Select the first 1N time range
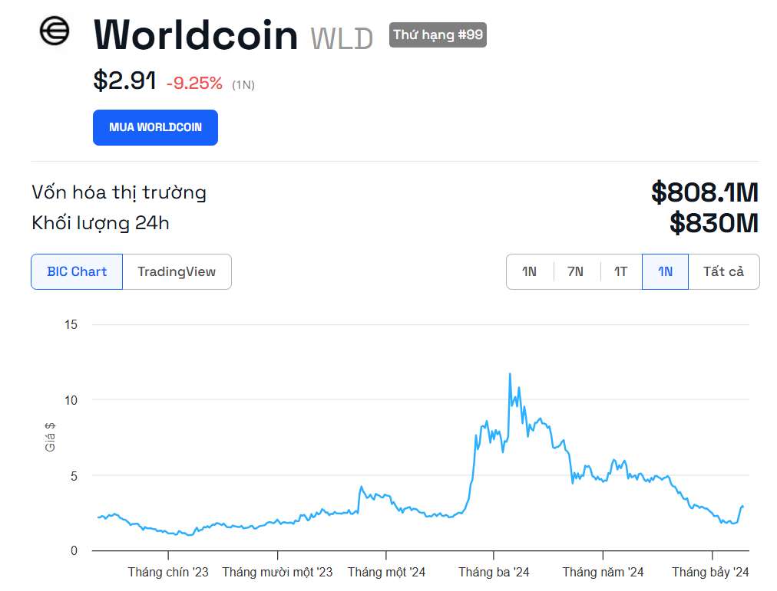The width and height of the screenshot is (777, 591). 529,271
